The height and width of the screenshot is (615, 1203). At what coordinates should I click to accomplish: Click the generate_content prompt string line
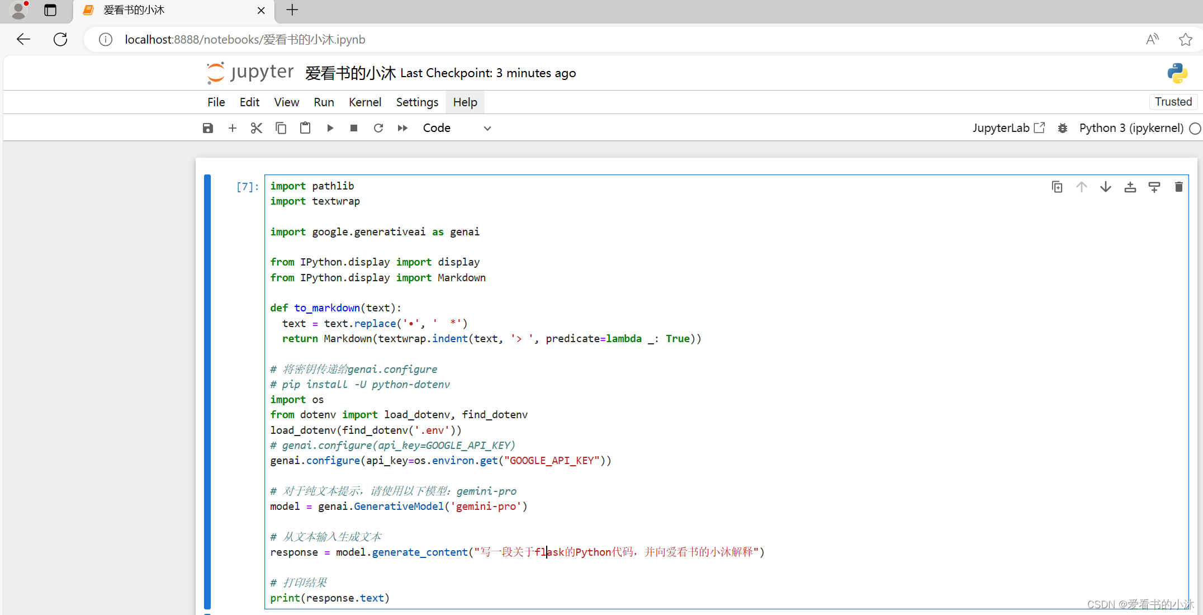tap(517, 552)
